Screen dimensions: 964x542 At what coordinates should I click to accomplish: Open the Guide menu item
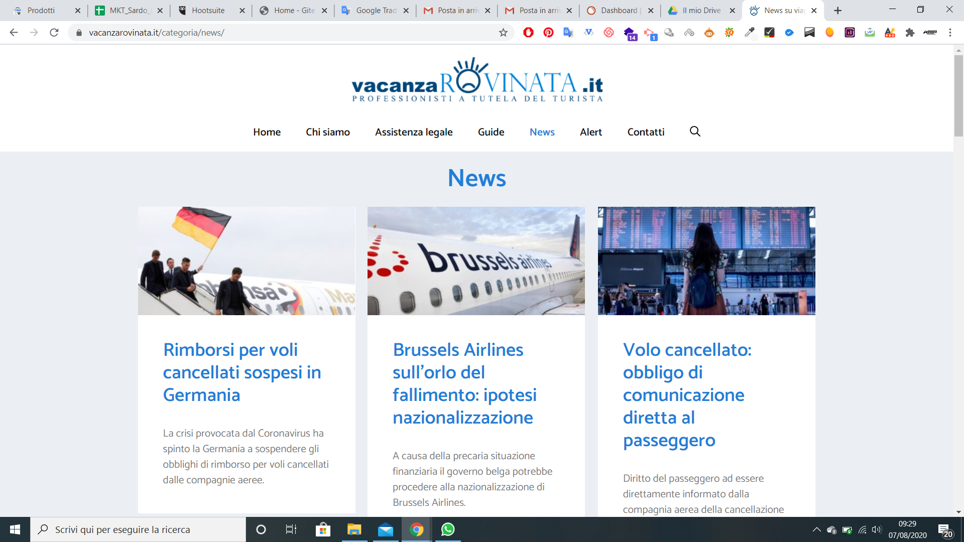(x=491, y=132)
